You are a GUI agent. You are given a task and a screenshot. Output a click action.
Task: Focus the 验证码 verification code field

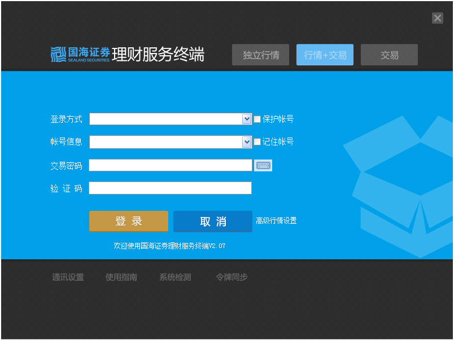[171, 188]
